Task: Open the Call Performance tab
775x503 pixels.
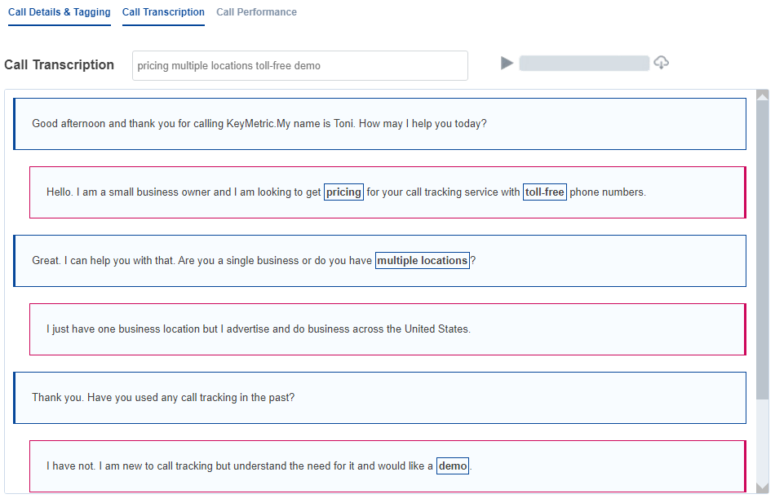Action: tap(256, 12)
